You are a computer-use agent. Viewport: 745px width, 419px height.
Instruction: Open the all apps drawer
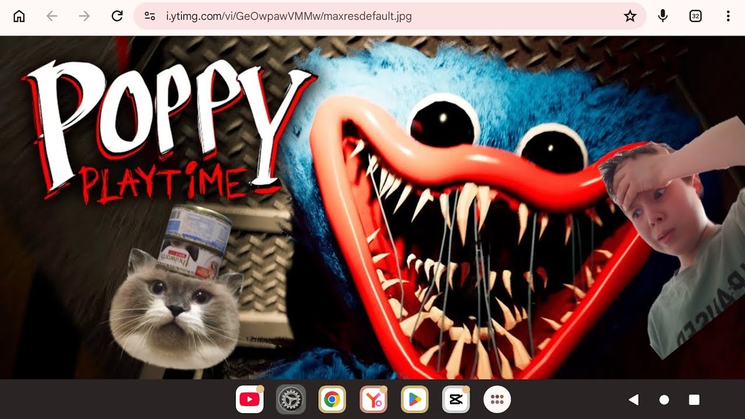coord(497,400)
